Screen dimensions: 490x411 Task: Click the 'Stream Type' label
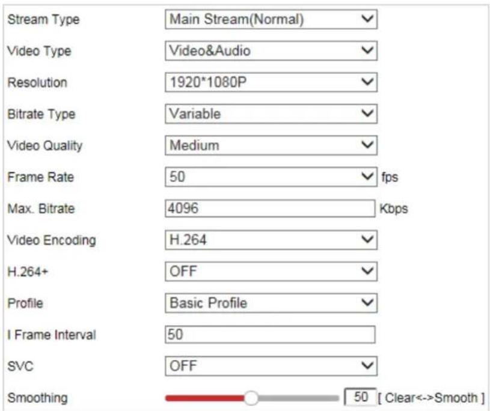(x=43, y=20)
